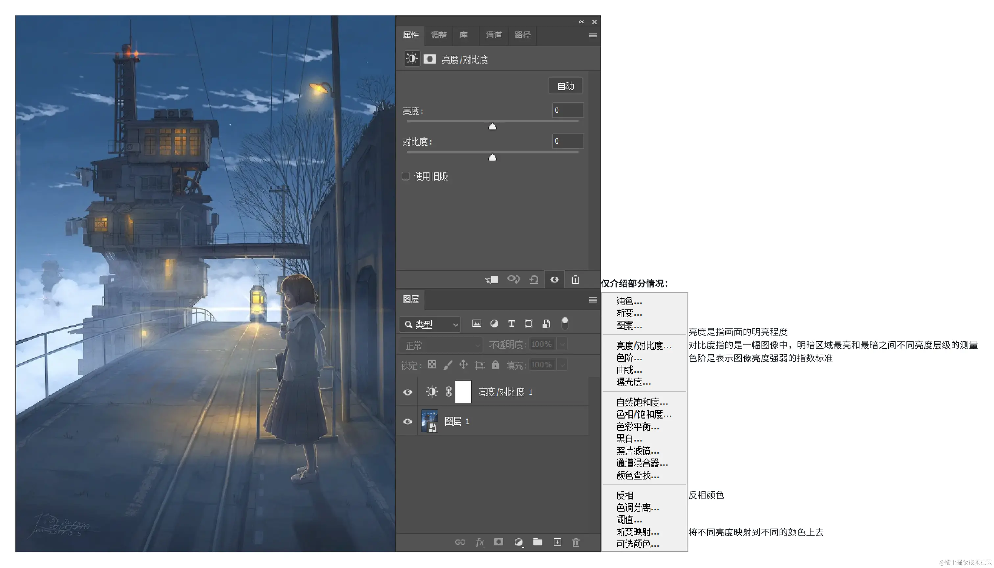Select the Add layer mask icon
994x568 pixels.
click(x=499, y=542)
